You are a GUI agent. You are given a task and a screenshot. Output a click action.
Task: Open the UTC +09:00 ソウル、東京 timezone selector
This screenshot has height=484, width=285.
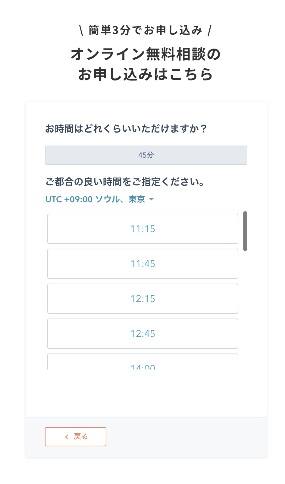pos(96,199)
